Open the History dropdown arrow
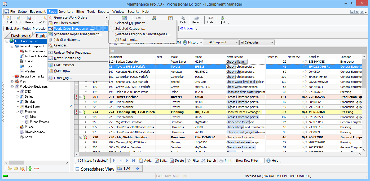Viewport: 370px width, 181px height. 201,42
